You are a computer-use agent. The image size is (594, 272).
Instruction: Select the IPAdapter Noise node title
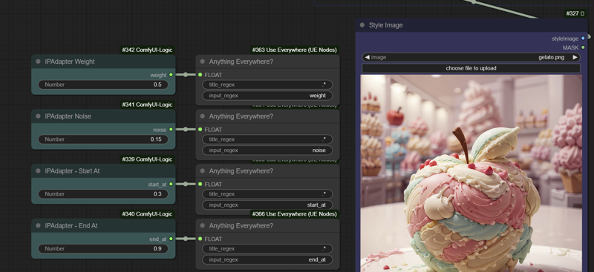(68, 116)
